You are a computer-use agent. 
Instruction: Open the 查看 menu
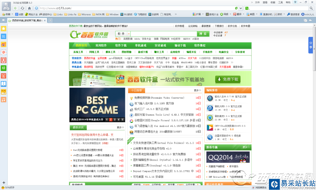point(265,2)
